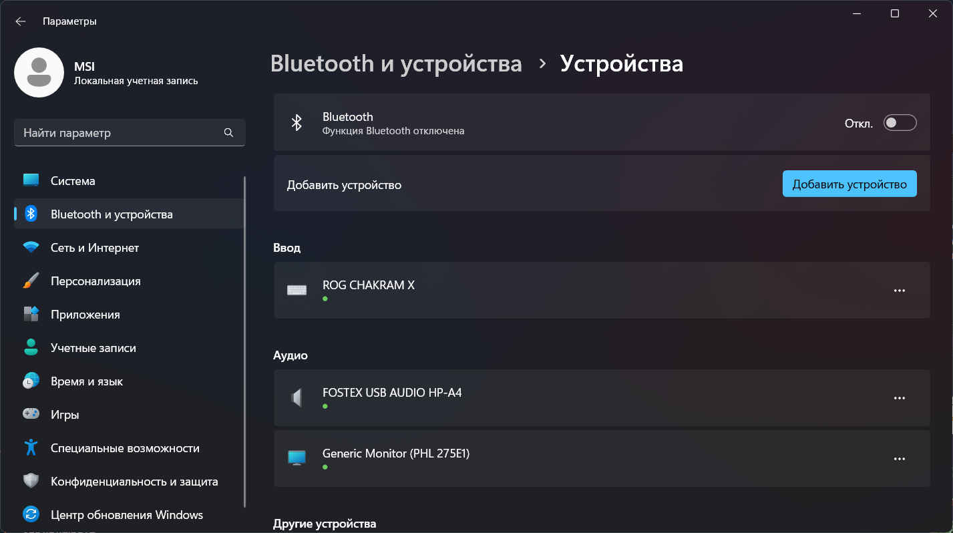Click the Ввод section heading

[x=287, y=248]
